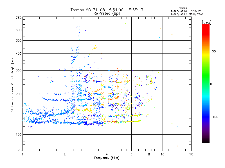225x168 pixels.
Task: Click the "300" height axis tick label
Action: tap(19, 71)
